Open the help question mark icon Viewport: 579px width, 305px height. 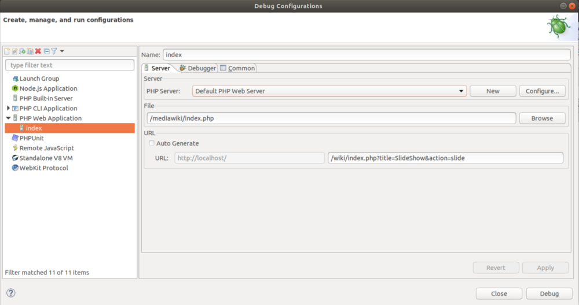click(x=11, y=293)
